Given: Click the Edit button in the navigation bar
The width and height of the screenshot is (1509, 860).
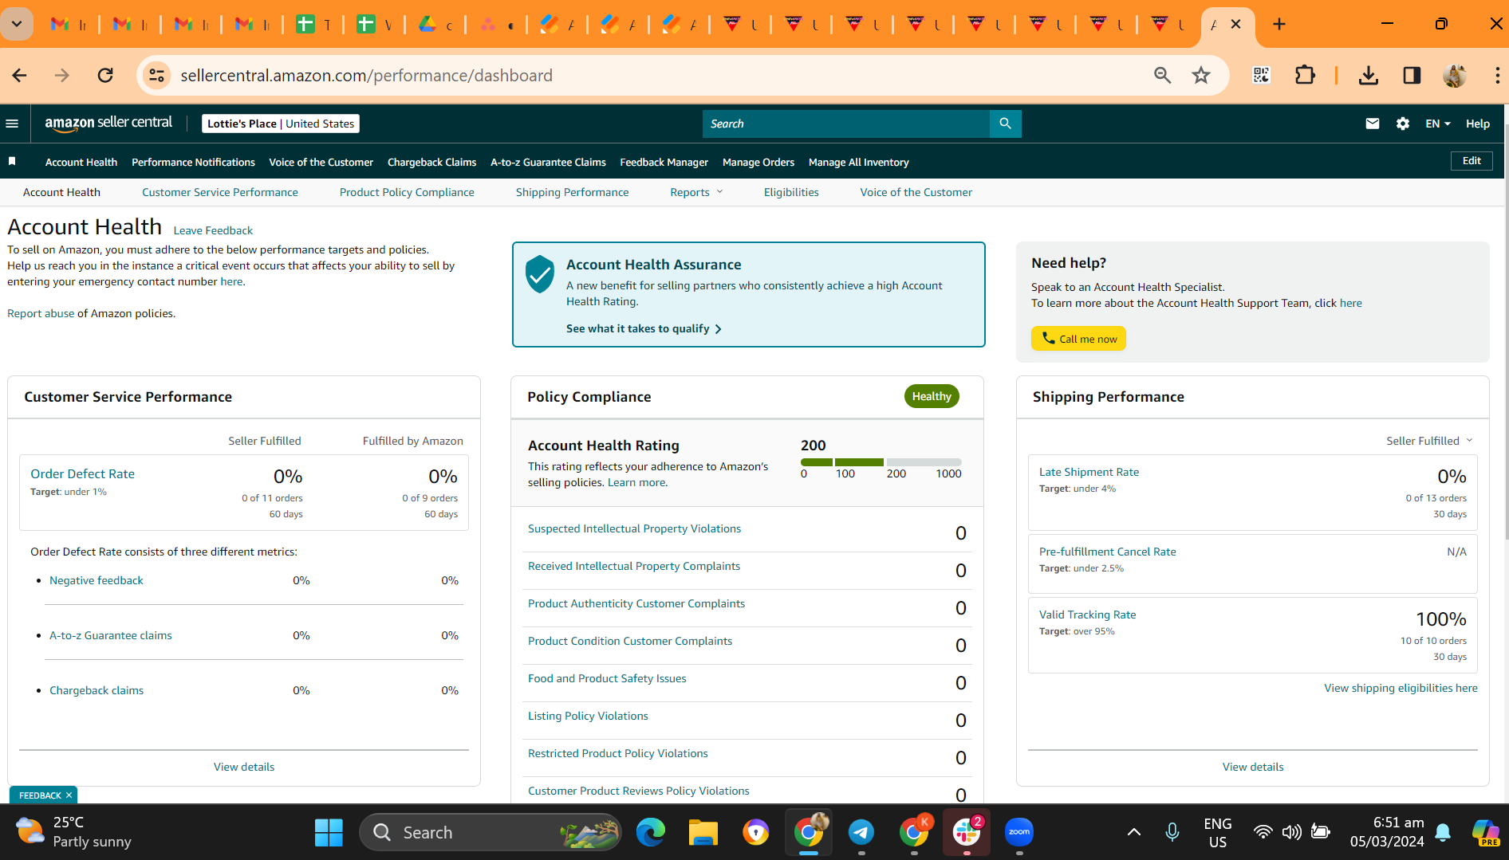Looking at the screenshot, I should (1472, 161).
